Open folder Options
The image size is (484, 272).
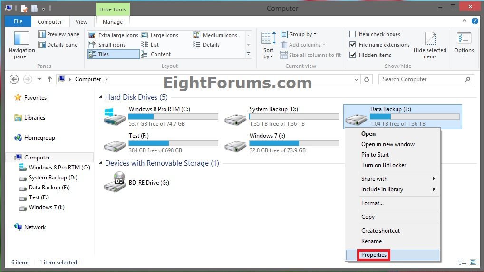point(464,45)
